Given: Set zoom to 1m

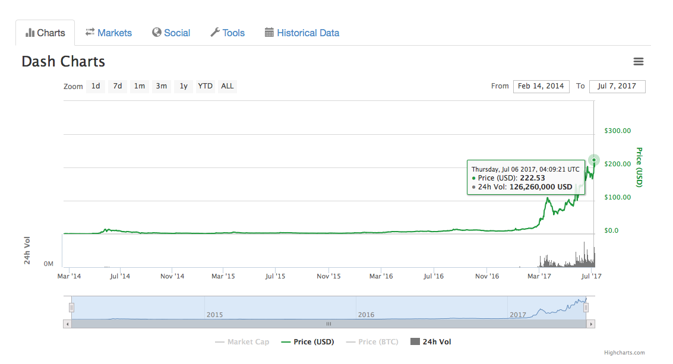Looking at the screenshot, I should [140, 86].
